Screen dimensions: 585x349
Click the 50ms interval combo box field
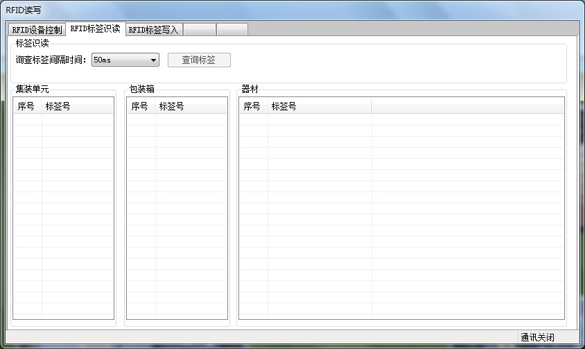119,60
